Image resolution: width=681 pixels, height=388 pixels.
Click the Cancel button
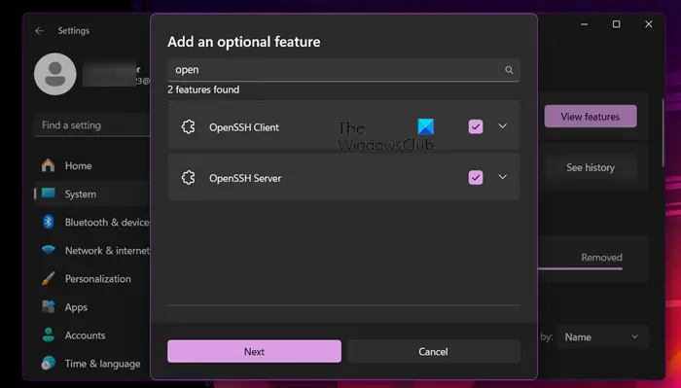tap(433, 352)
